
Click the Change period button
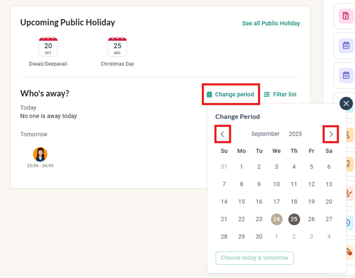[x=230, y=94]
